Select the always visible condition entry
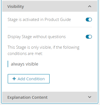This screenshot has height=105, width=100. pos(24,64)
